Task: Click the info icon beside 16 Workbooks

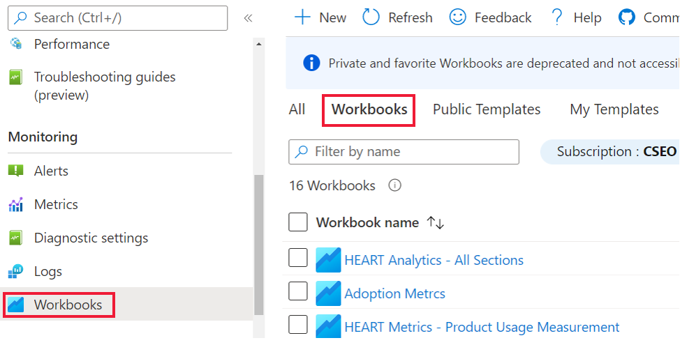Action: 394,185
